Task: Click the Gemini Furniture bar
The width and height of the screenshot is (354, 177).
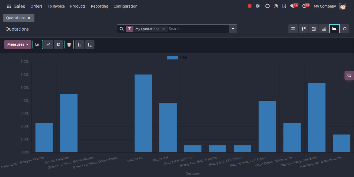Action: [69, 123]
